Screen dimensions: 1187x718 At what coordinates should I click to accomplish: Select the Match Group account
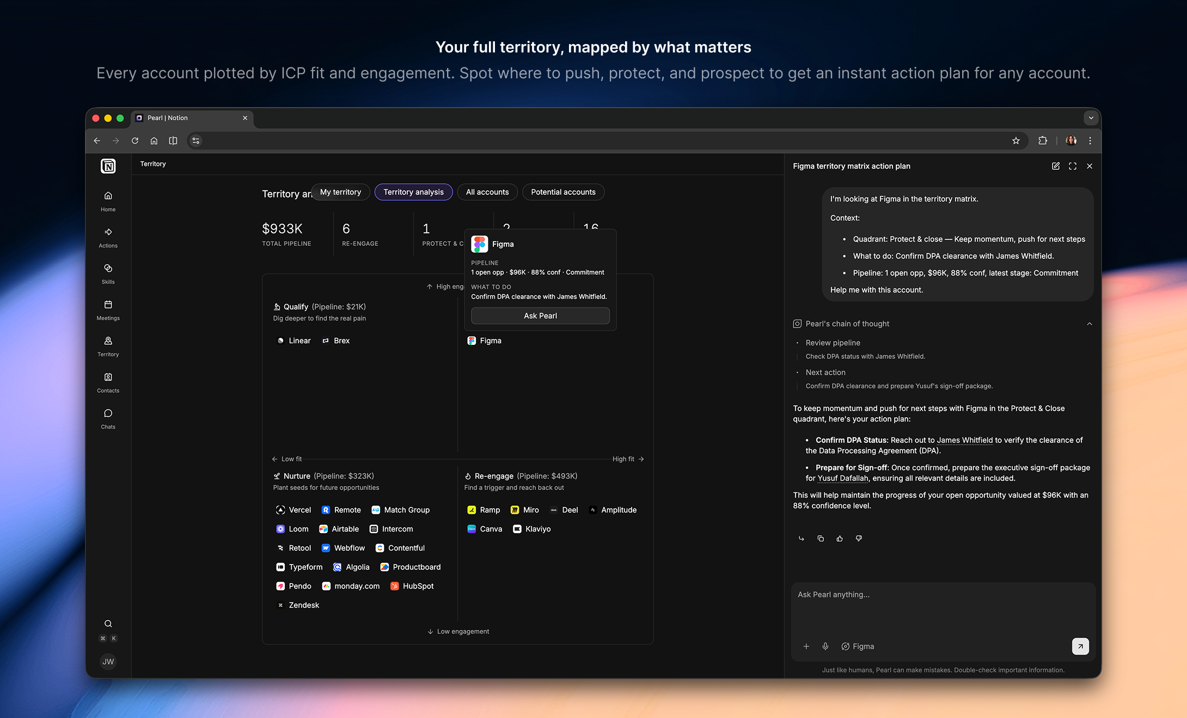point(401,510)
